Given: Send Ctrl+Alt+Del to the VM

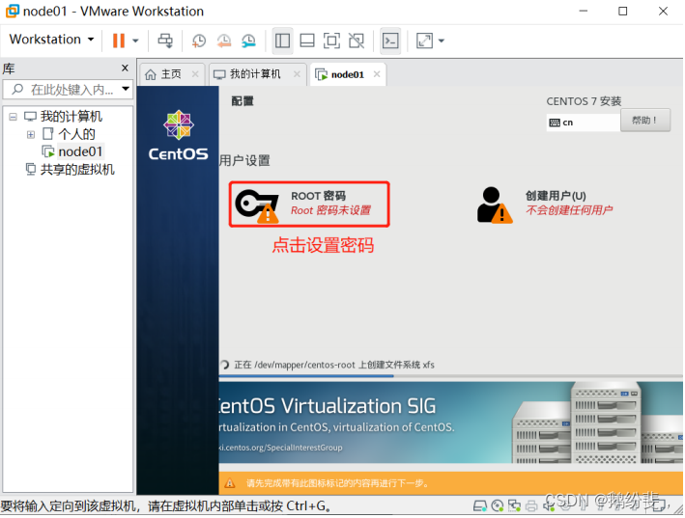Looking at the screenshot, I should [165, 41].
